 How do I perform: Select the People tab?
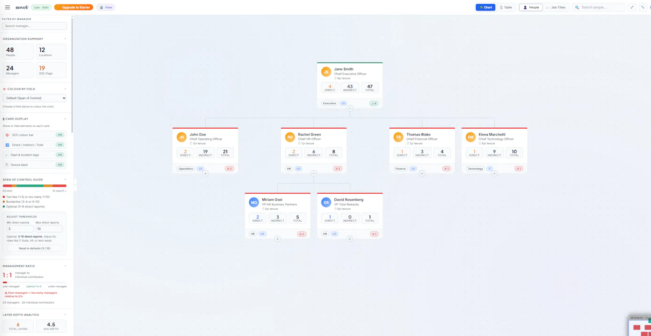point(531,7)
